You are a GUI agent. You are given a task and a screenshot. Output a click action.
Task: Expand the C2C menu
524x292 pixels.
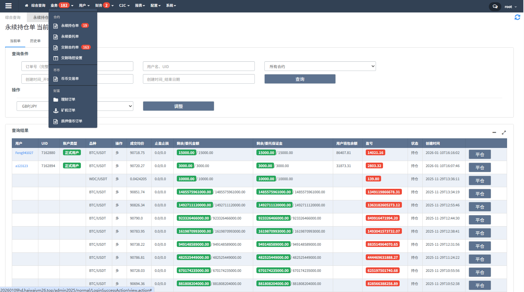click(x=124, y=5)
